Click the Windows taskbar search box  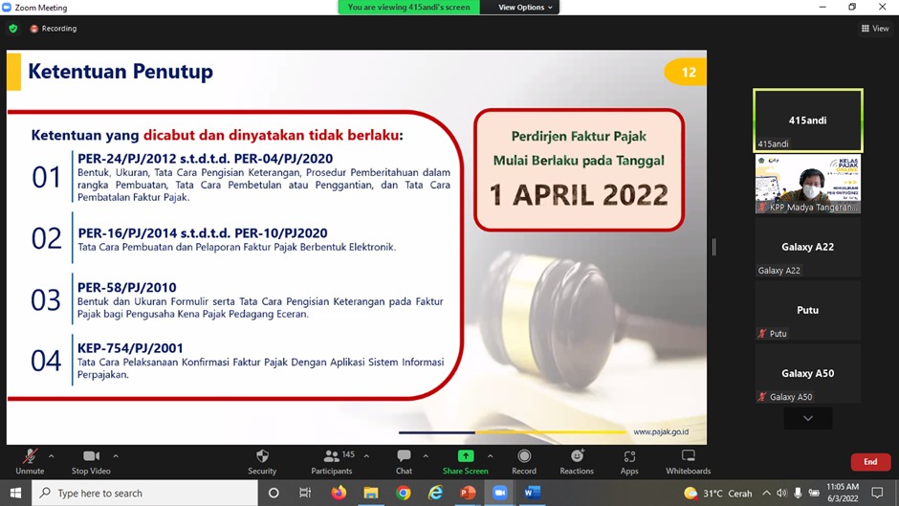145,494
